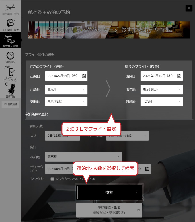Expand return 出発地 dropdown showing 東京(羽田)
Screen dimensions: 195x222
click(x=161, y=89)
